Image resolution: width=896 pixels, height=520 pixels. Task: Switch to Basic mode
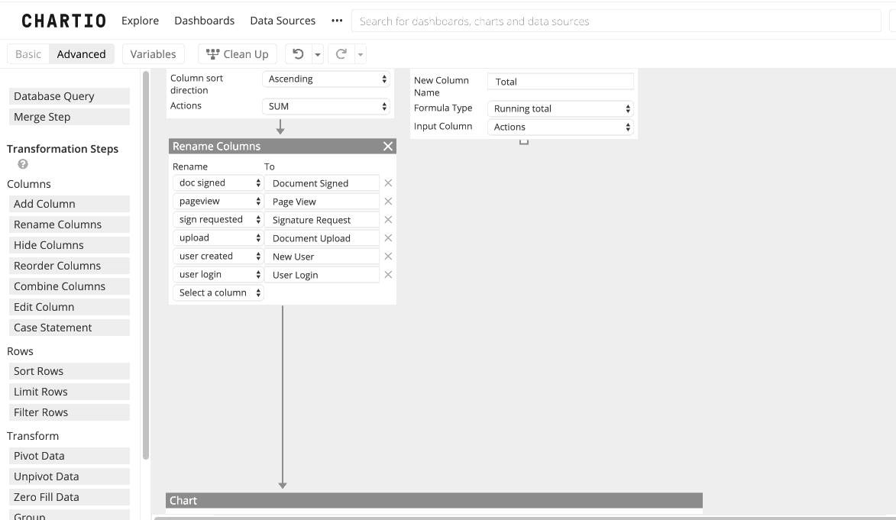click(28, 53)
